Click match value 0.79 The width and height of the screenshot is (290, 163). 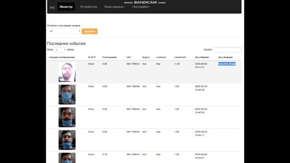click(x=105, y=154)
